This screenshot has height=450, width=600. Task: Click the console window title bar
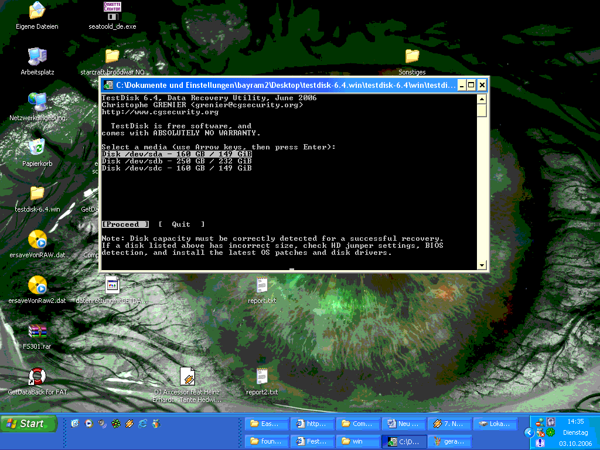click(285, 85)
